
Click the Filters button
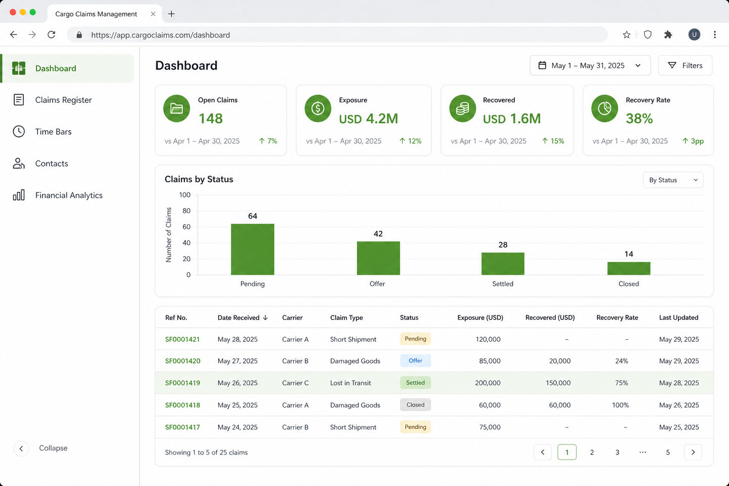[x=685, y=65]
